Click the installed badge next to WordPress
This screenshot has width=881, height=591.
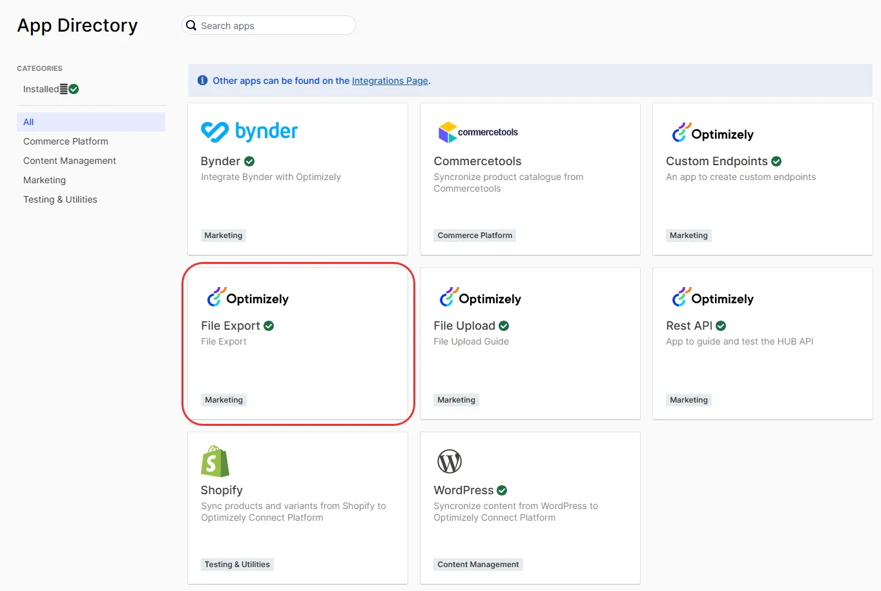coord(502,490)
